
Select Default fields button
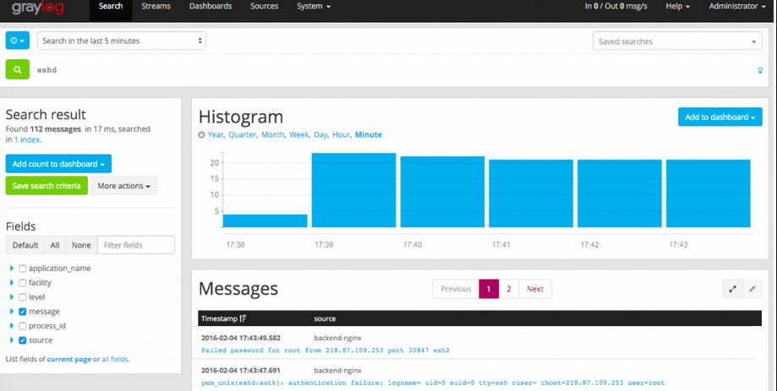(x=25, y=245)
